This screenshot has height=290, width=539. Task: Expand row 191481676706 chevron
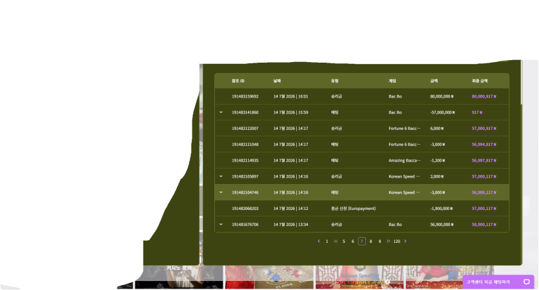click(x=221, y=224)
